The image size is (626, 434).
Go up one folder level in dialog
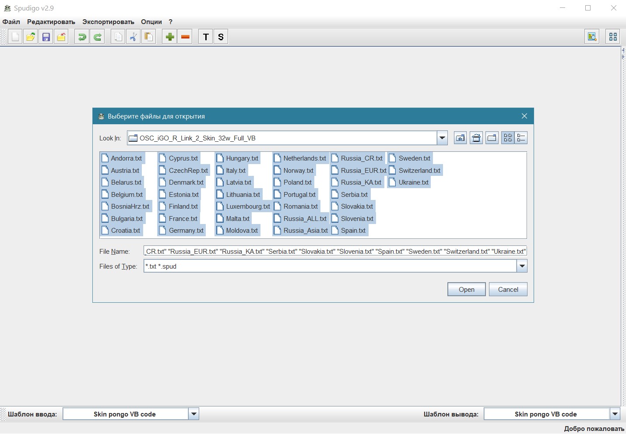(x=460, y=138)
